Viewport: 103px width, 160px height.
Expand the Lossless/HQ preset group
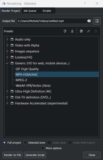tap(7, 57)
